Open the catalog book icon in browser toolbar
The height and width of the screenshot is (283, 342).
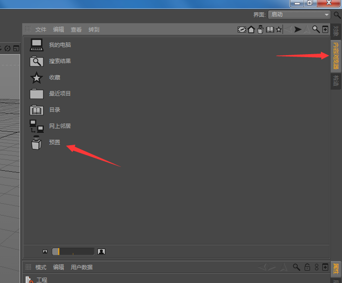point(270,30)
